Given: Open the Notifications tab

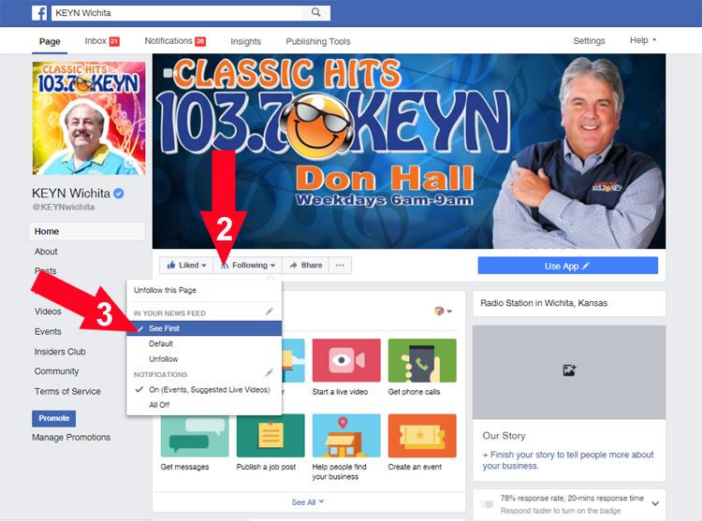Looking at the screenshot, I should pyautogui.click(x=175, y=41).
